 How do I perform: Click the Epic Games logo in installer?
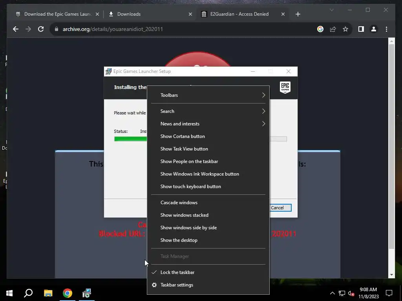[285, 87]
